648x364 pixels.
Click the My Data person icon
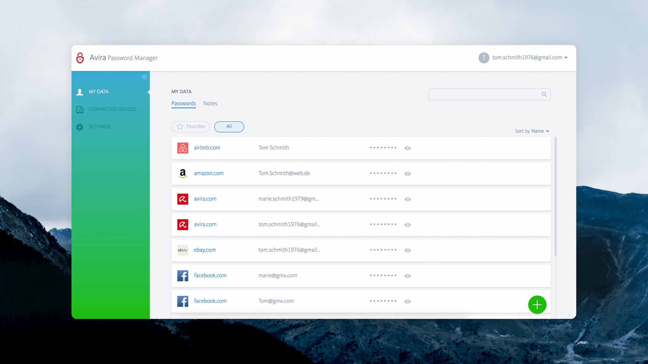click(80, 92)
